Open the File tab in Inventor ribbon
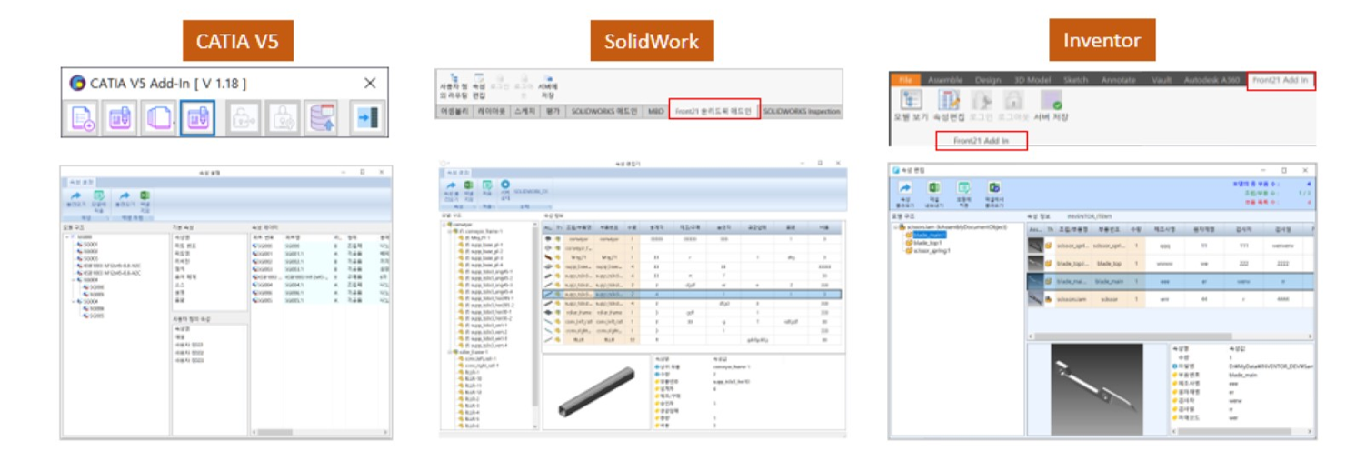Viewport: 1366px width, 451px height. click(905, 81)
